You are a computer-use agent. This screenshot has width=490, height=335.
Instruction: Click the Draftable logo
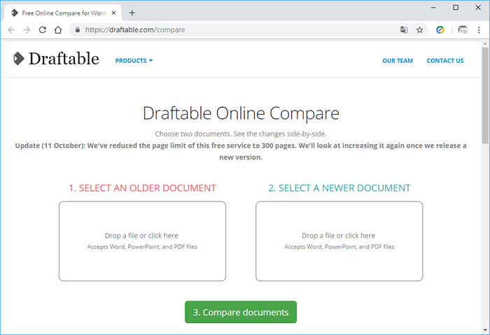(x=56, y=59)
